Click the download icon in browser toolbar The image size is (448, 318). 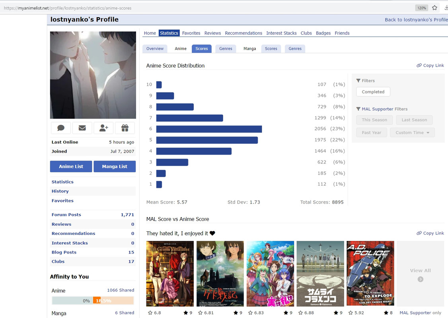pos(446,8)
